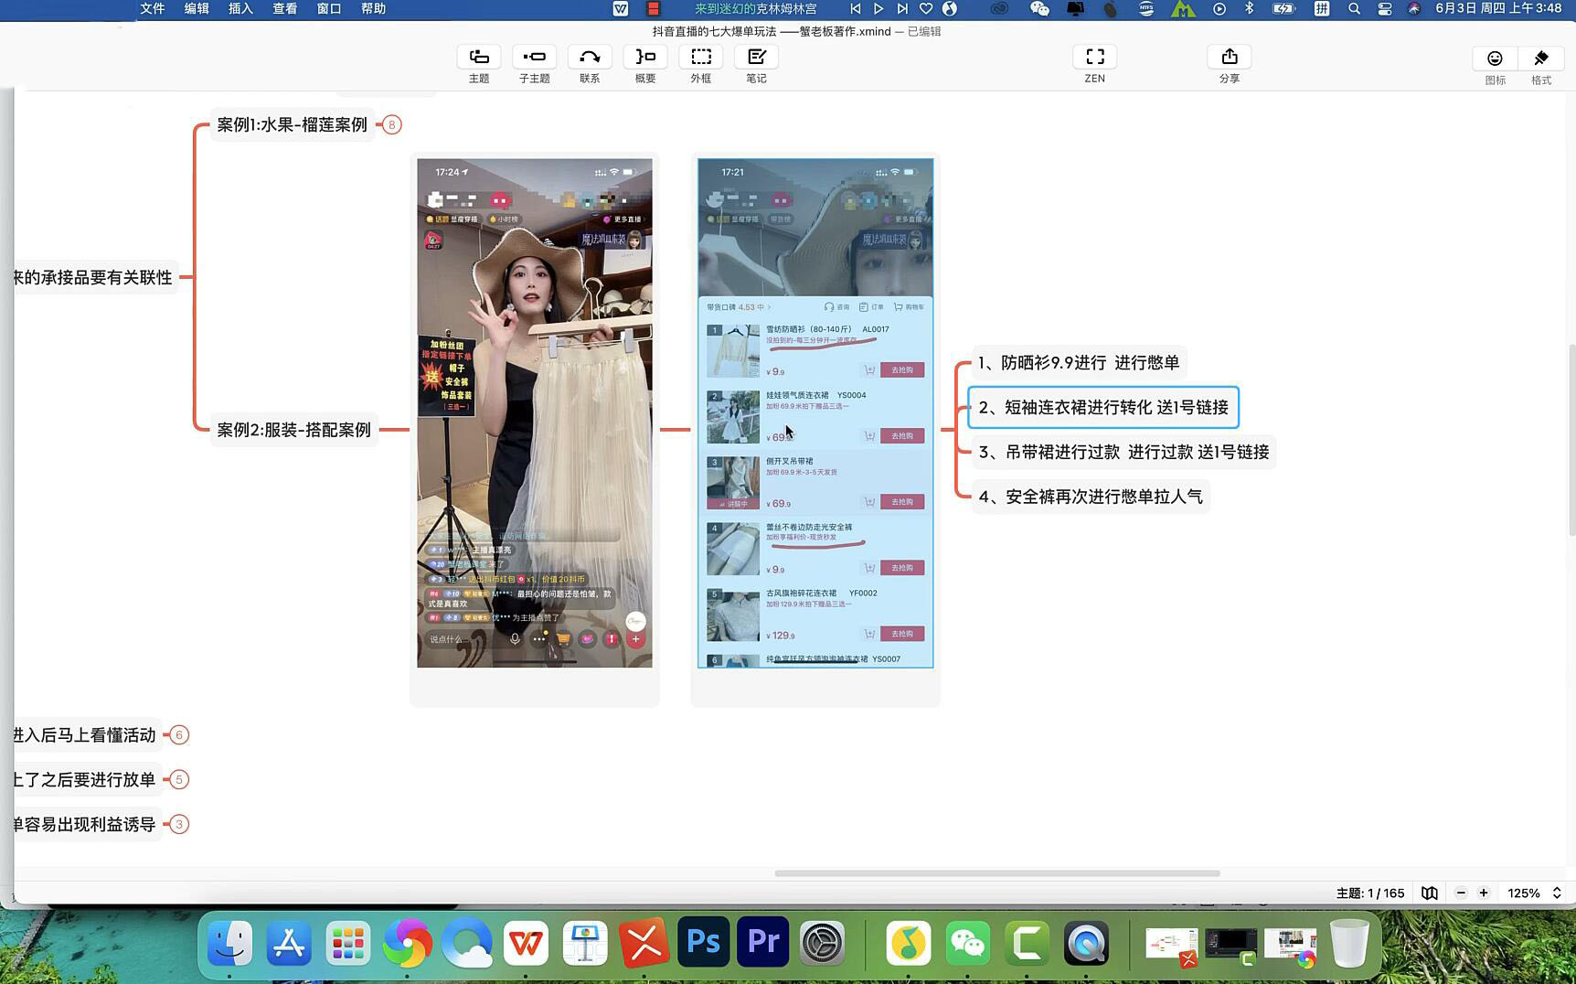Open Launchpad from the Dock

(x=348, y=943)
